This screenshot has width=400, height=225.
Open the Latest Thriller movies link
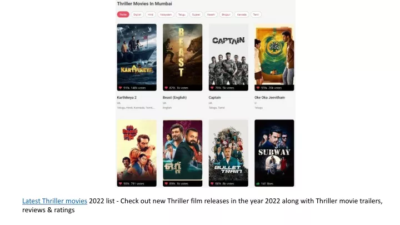pyautogui.click(x=54, y=201)
